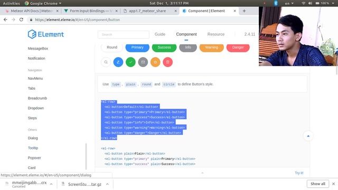Click the lock icon in address bar

tap(31, 20)
